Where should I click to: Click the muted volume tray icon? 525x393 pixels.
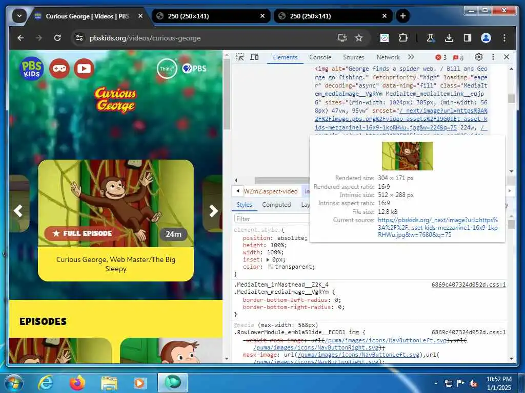(x=473, y=383)
